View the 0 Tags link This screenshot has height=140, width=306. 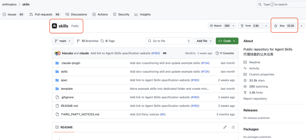coord(108,41)
